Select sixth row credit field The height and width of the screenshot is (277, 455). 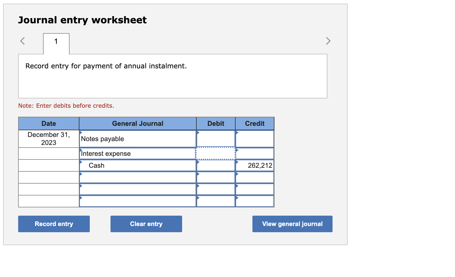(x=255, y=201)
